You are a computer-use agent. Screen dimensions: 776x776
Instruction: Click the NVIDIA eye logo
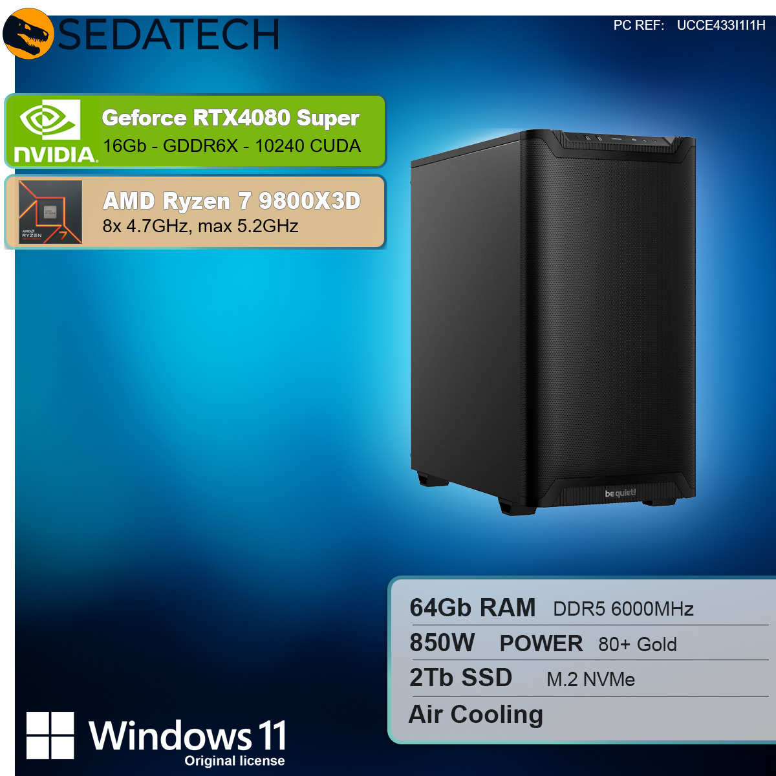pos(50,119)
